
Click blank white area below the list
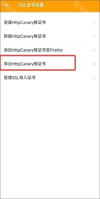[x=50, y=139]
